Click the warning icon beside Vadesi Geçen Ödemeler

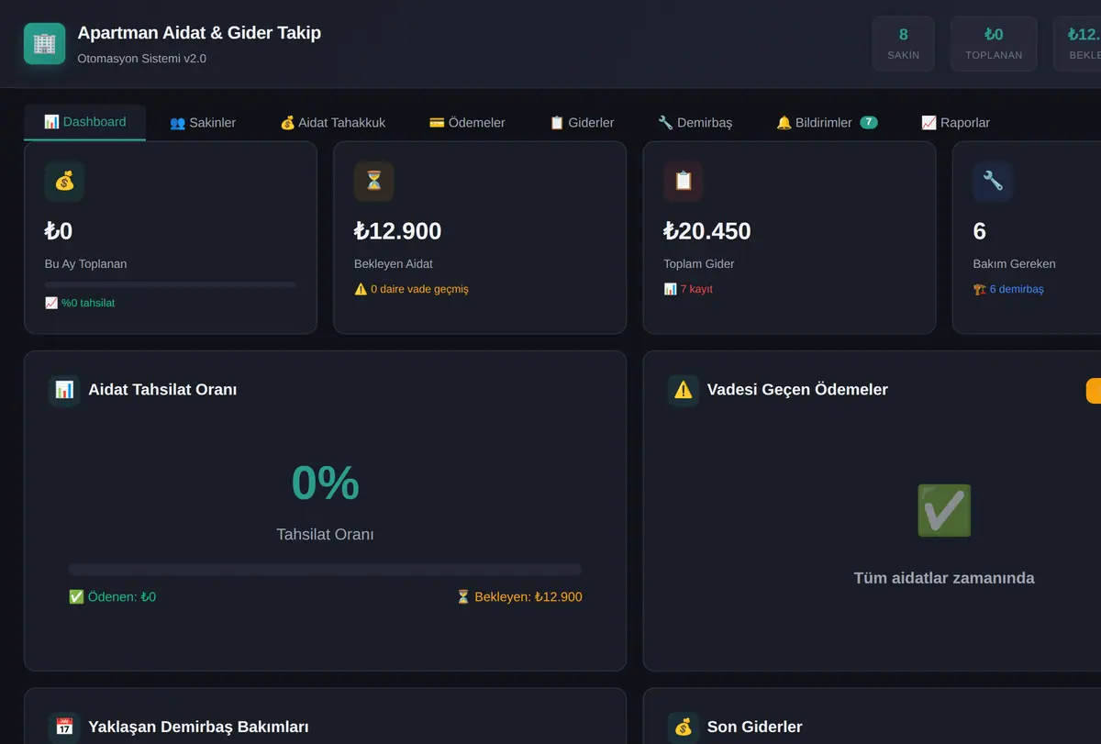point(684,390)
